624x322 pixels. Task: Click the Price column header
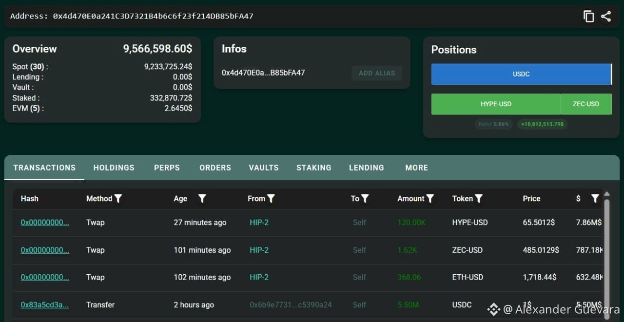pyautogui.click(x=531, y=199)
